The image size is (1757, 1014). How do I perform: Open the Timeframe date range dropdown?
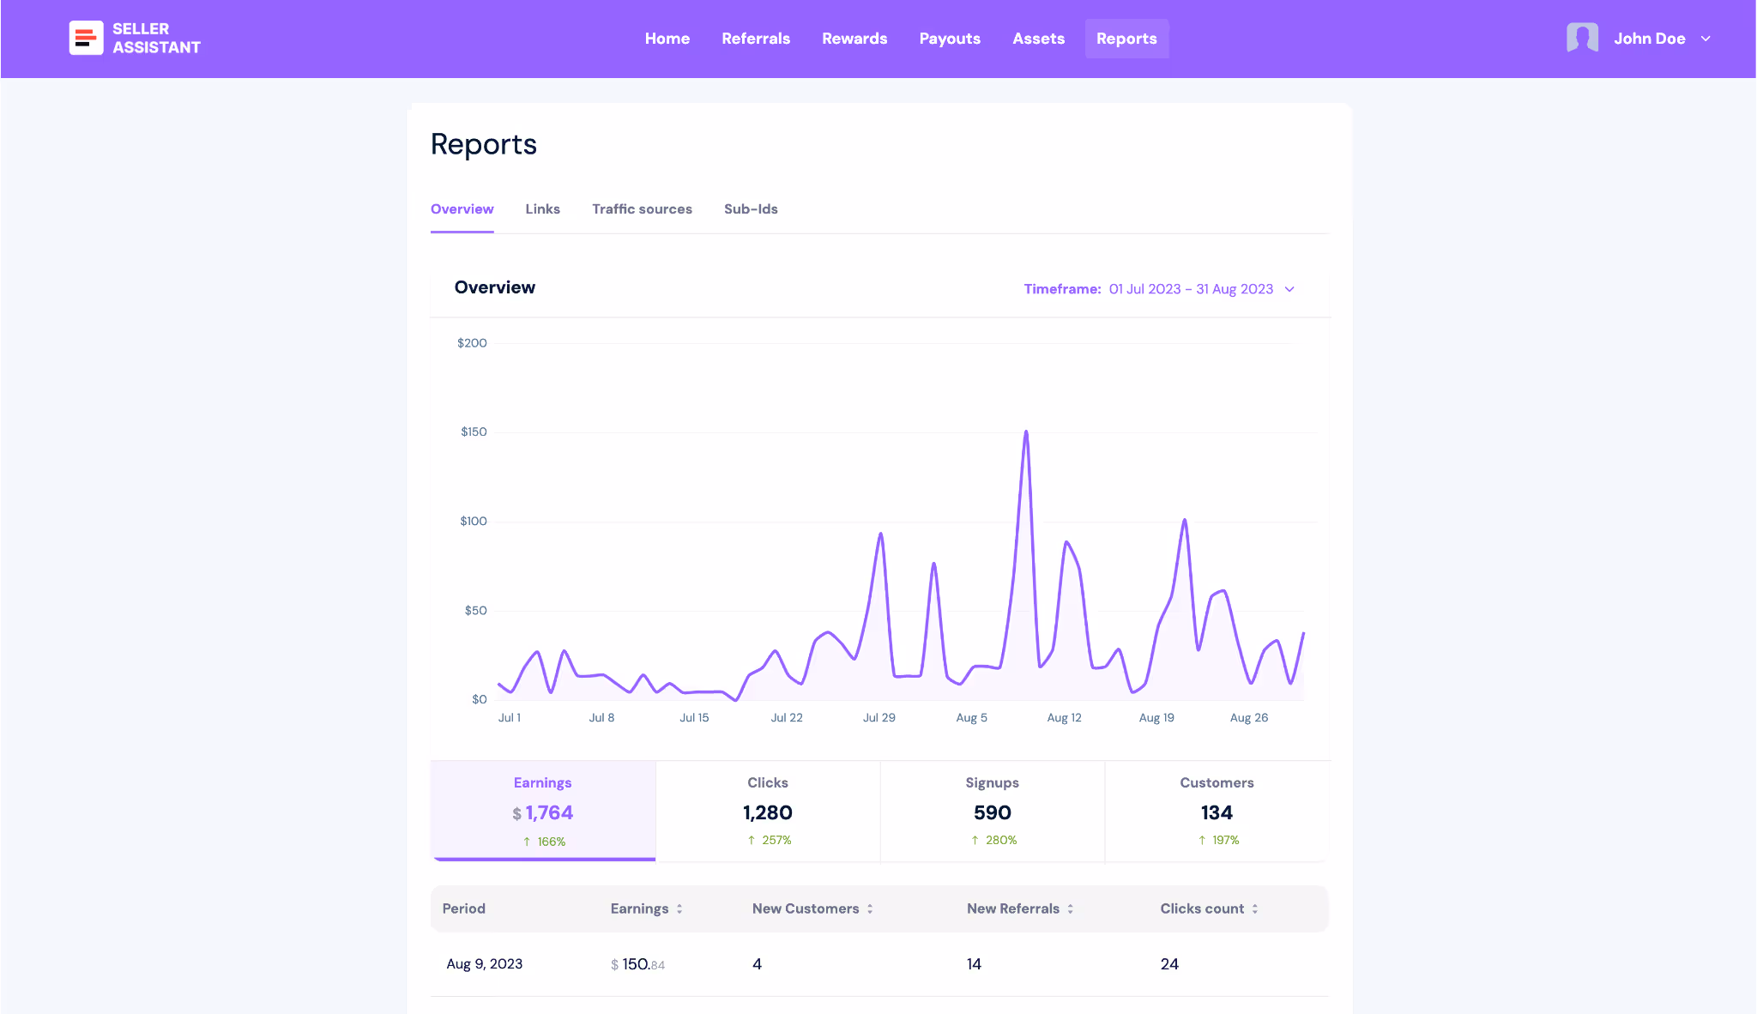1191,289
